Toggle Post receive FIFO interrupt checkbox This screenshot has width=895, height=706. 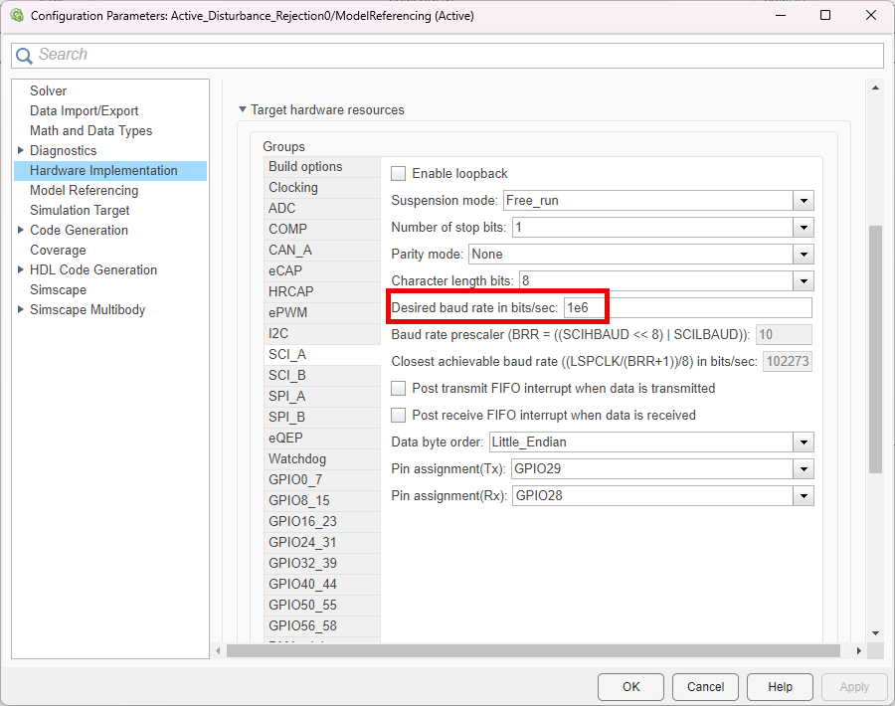[x=398, y=416]
